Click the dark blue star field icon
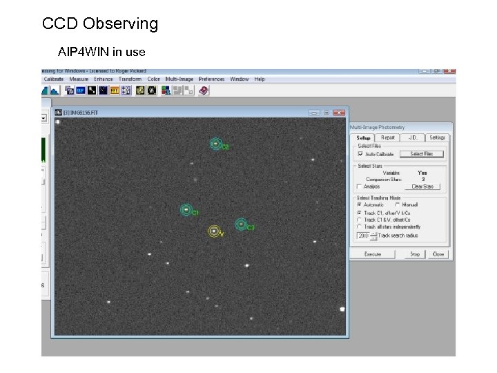The height and width of the screenshot is (373, 497). pyautogui.click(x=103, y=90)
